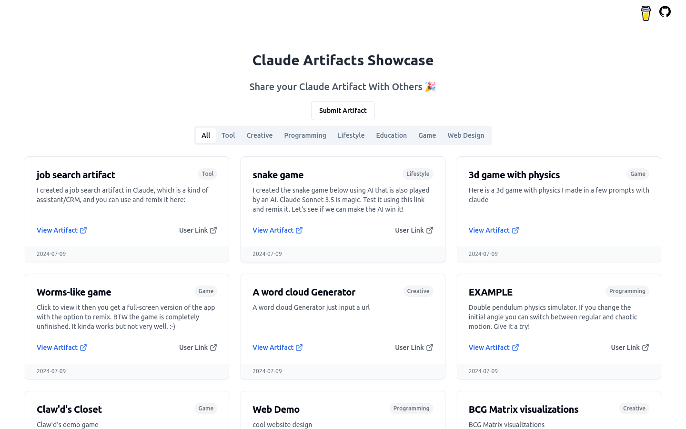
Task: Click external-link icon next to snake game User Link
Action: pos(430,230)
